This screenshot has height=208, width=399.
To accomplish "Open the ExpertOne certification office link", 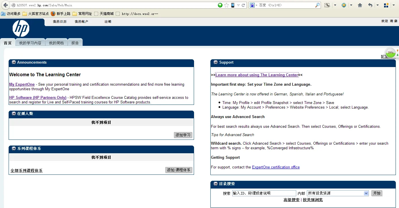I will (276, 167).
